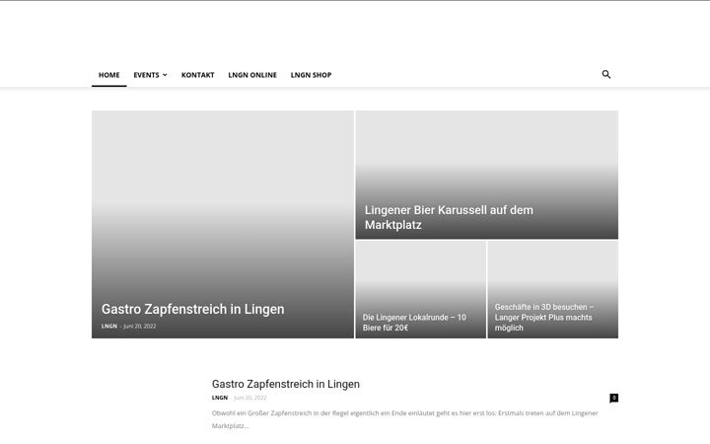Expand the Events dropdown menu

(x=150, y=75)
